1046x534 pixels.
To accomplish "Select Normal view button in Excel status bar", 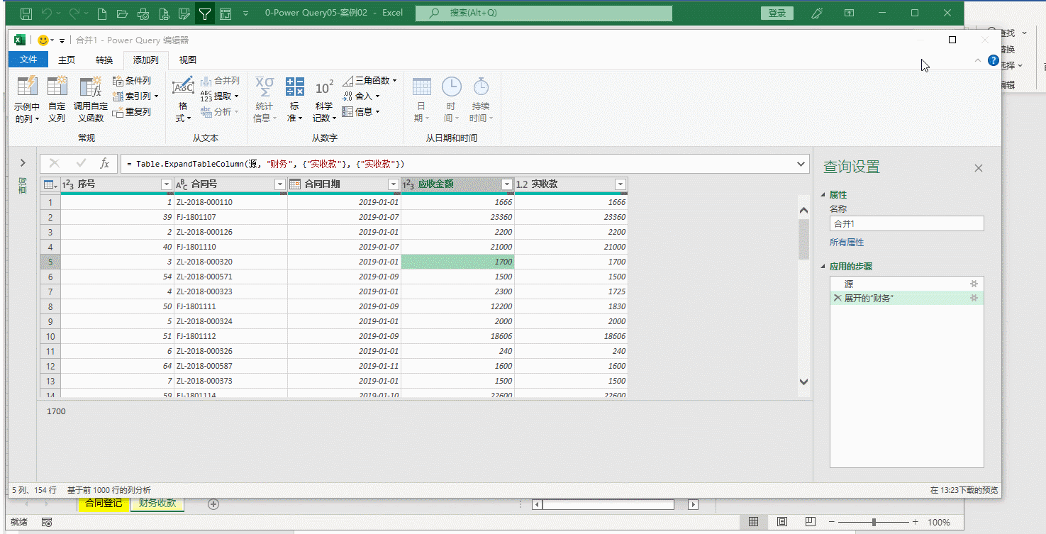I will 753,522.
